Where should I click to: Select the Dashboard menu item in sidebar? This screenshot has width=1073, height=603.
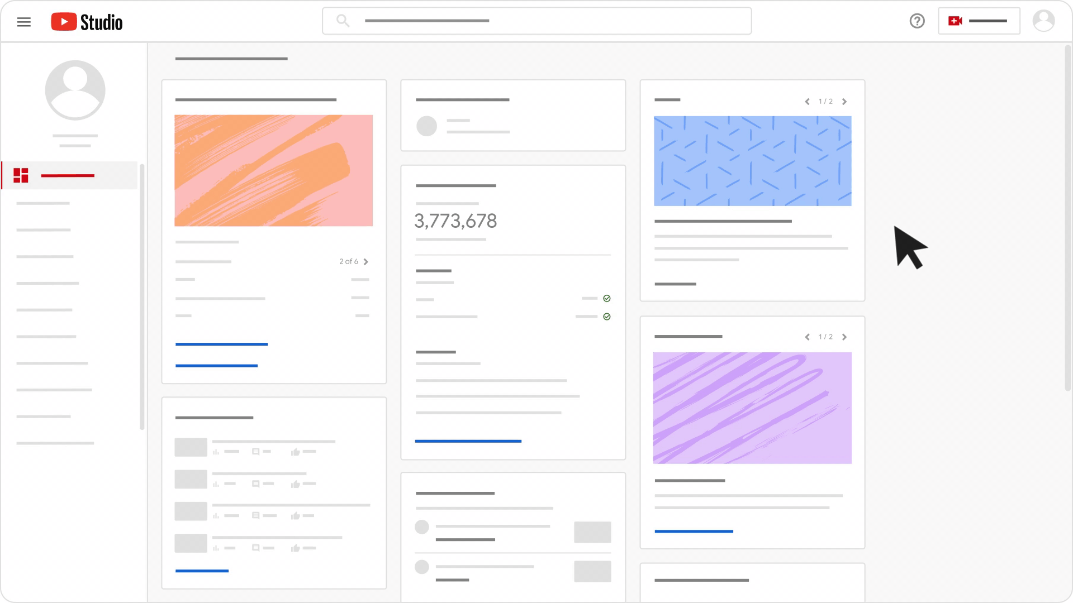[69, 175]
